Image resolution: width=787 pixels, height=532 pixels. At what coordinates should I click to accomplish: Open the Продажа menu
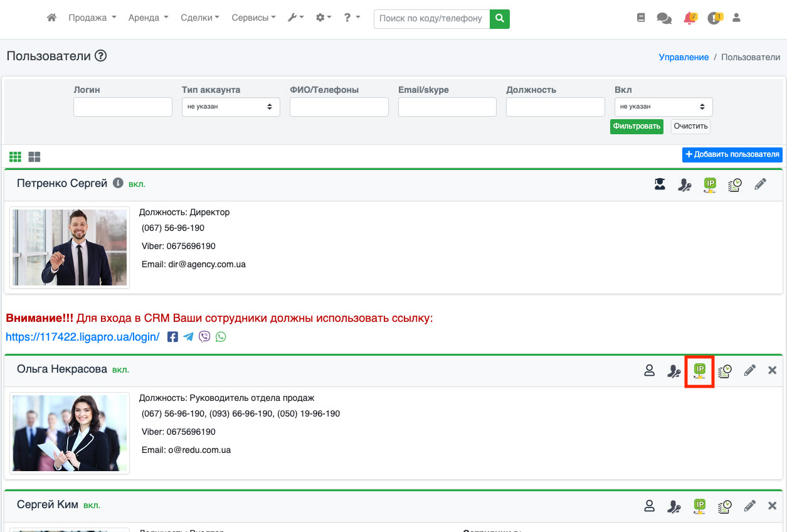(92, 18)
